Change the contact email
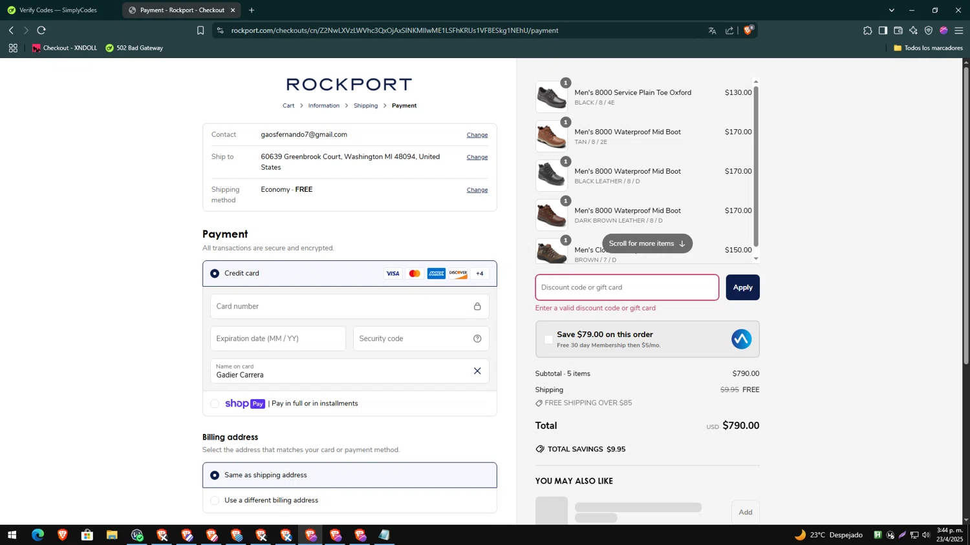 tap(477, 135)
